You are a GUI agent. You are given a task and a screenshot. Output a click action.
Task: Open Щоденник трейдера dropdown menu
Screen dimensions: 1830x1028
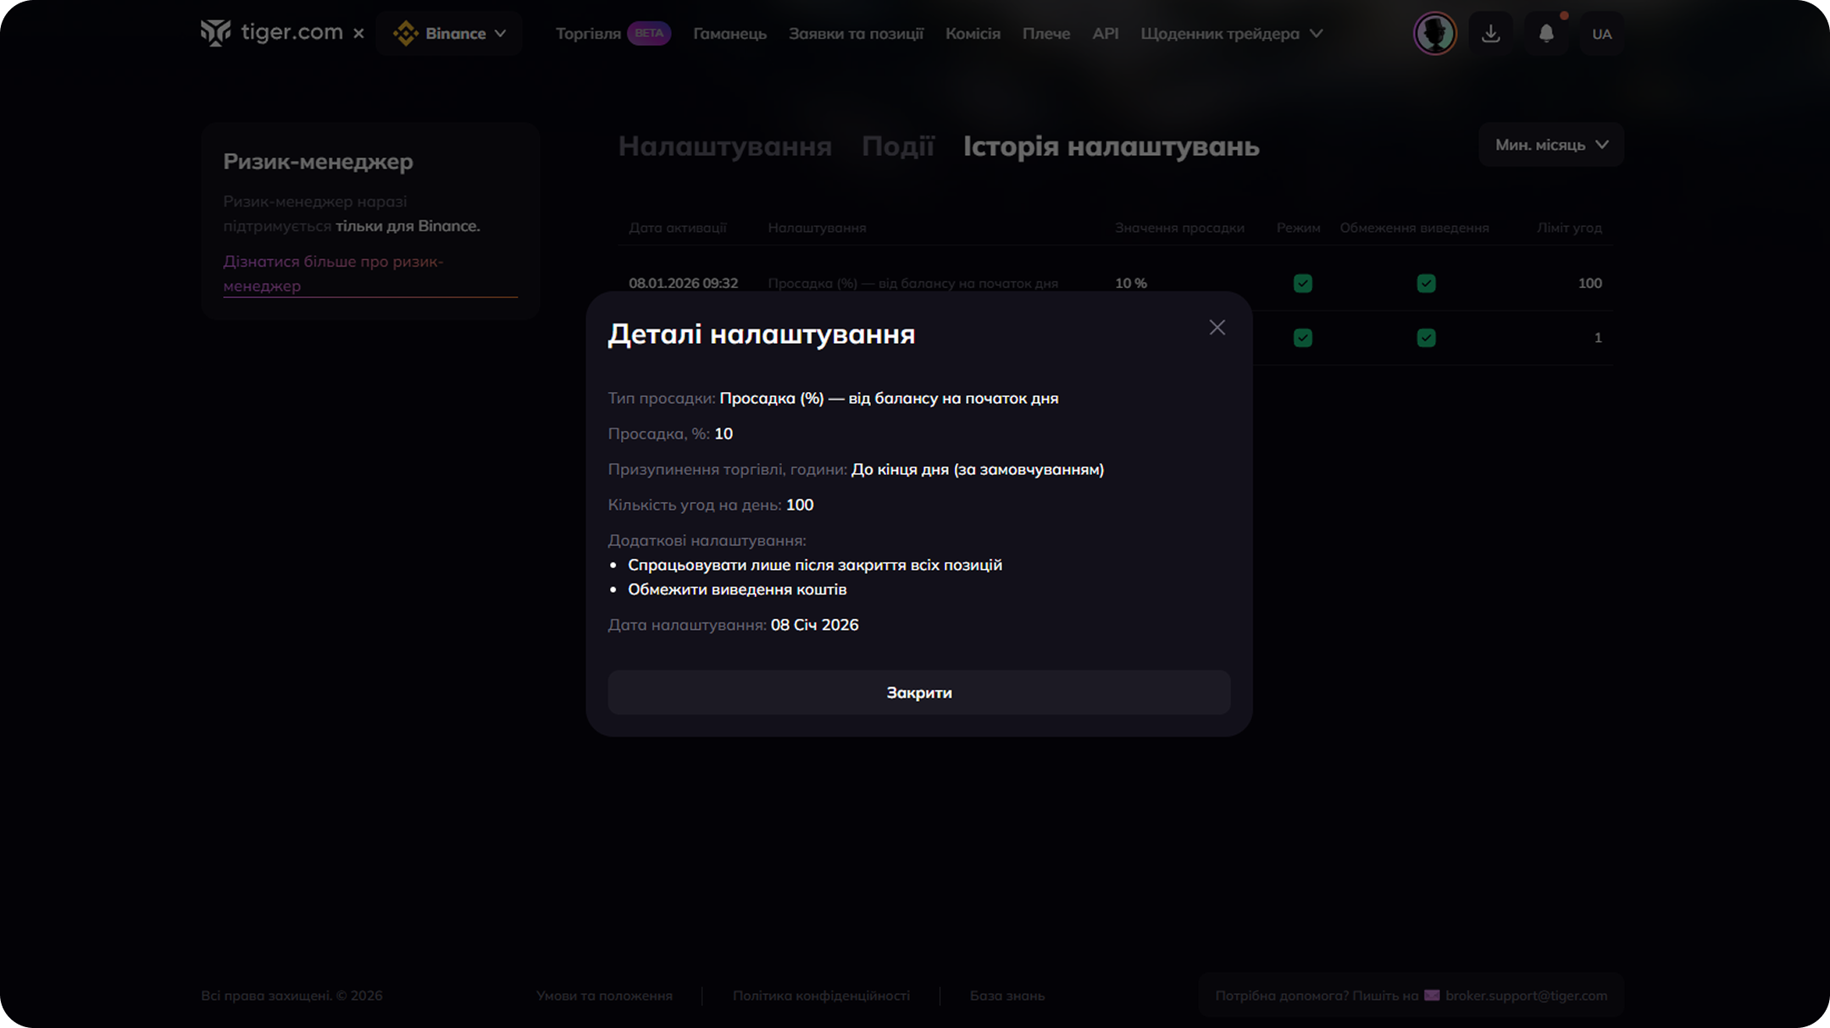coord(1231,34)
